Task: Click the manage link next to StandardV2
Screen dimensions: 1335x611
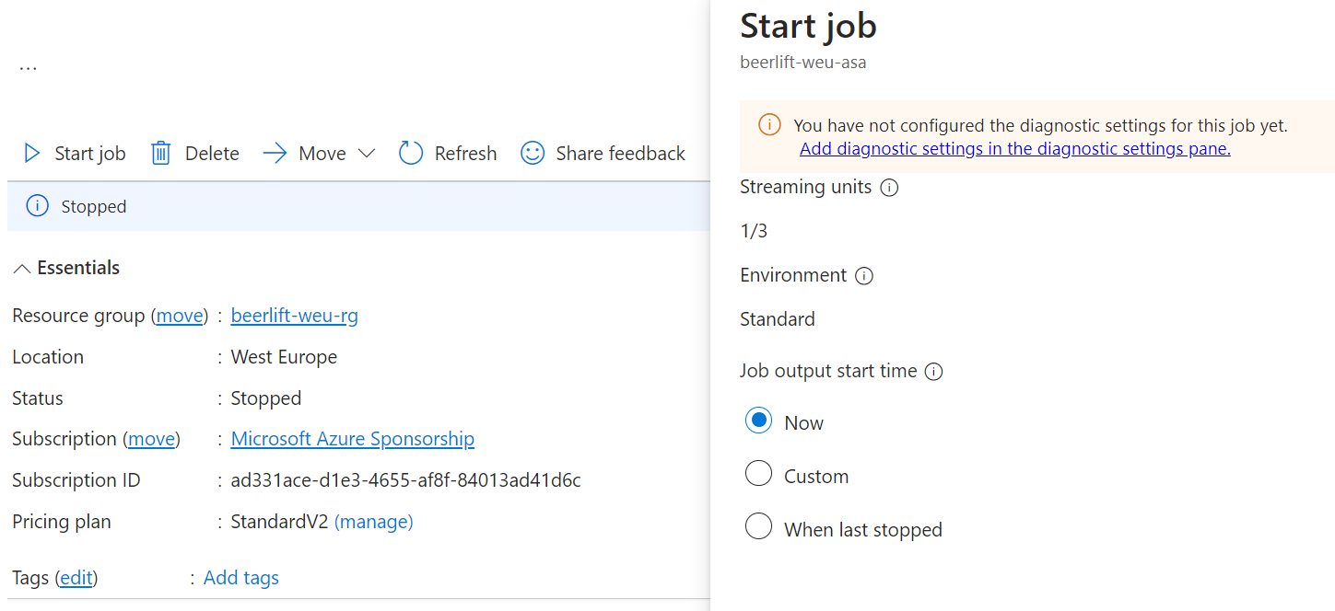Action: (x=374, y=521)
